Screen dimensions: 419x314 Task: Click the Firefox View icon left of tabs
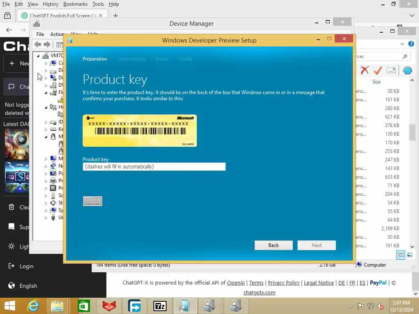7,16
